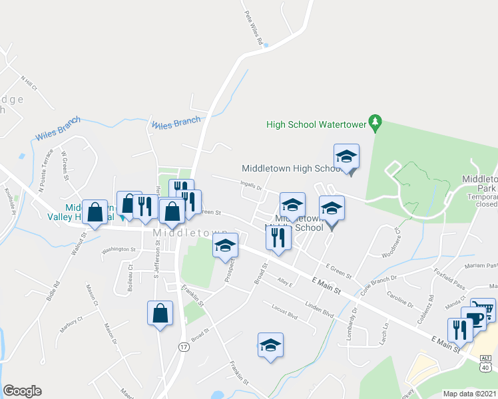Click the Map data ©2021 attribution text
Viewport: 498px width, 399px height.
click(470, 394)
